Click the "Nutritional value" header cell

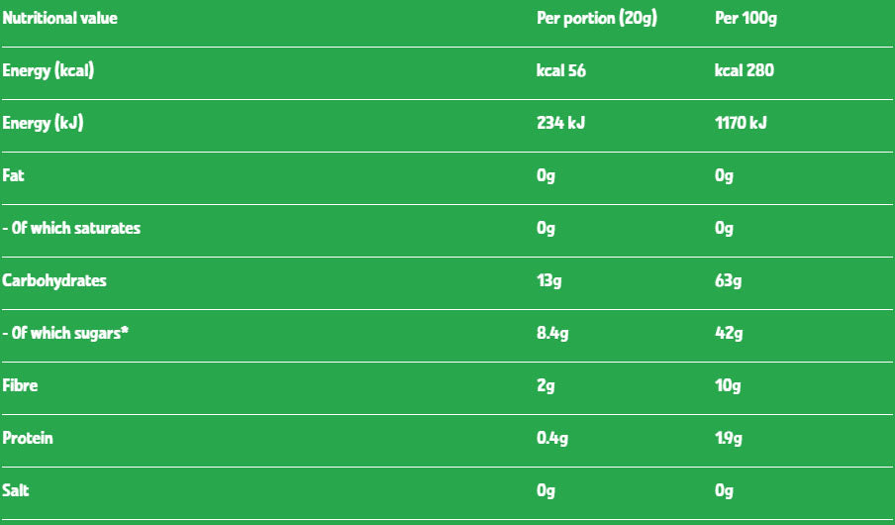(60, 18)
